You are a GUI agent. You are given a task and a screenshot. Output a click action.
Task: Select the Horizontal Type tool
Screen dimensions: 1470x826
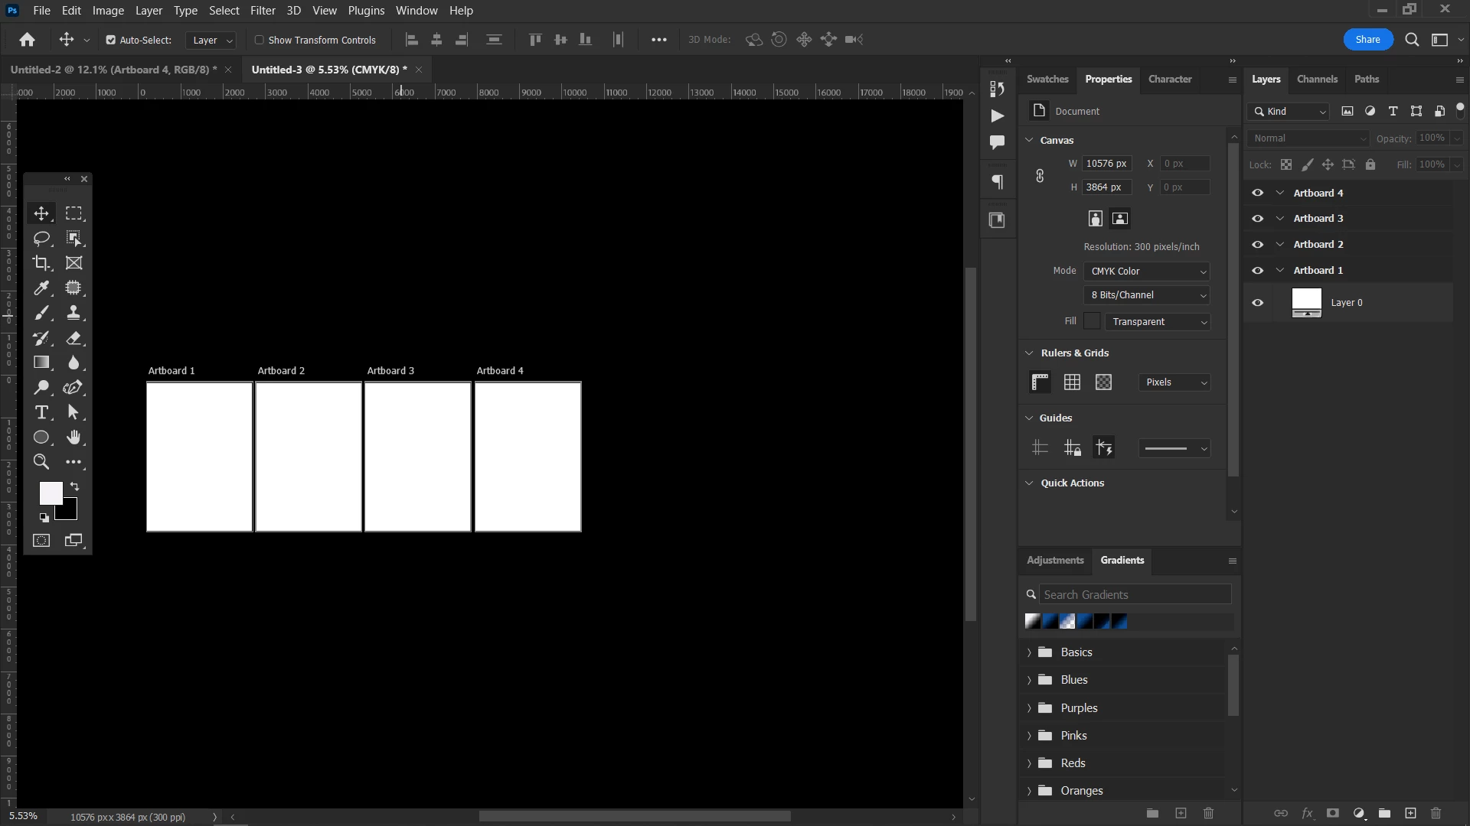pos(41,413)
